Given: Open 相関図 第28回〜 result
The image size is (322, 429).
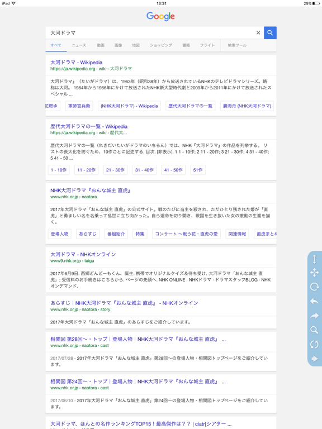Looking at the screenshot, I should click(138, 339).
